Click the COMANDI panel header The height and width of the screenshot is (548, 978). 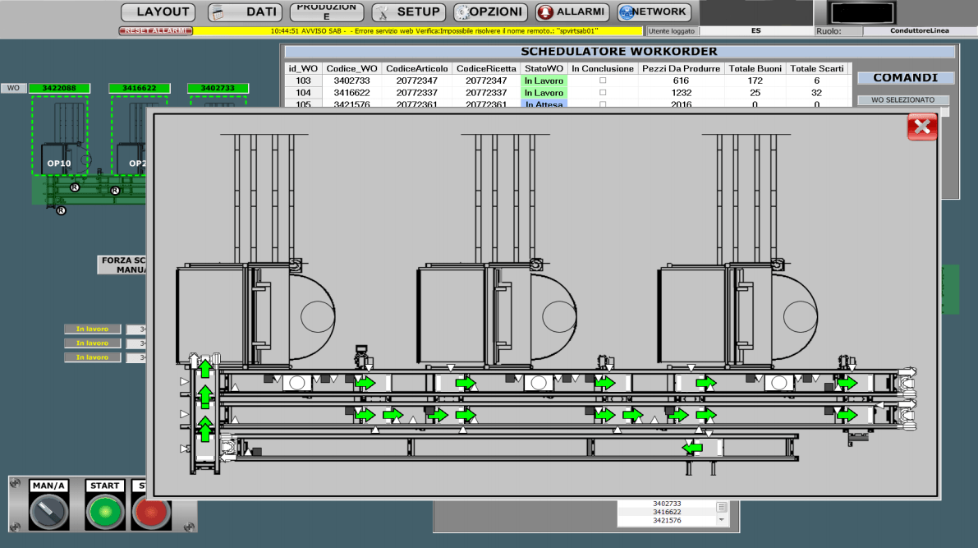click(x=905, y=77)
